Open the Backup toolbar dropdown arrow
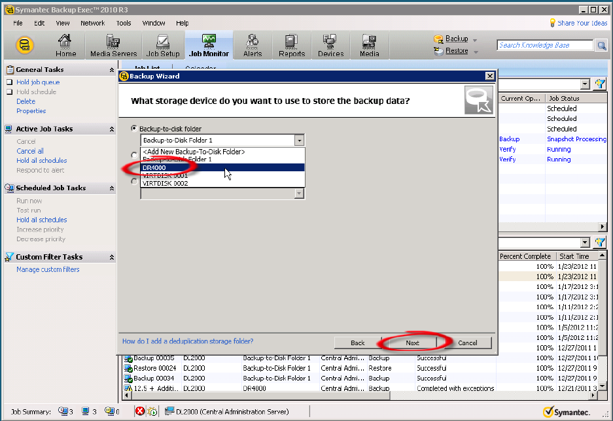The height and width of the screenshot is (421, 613). 474,41
